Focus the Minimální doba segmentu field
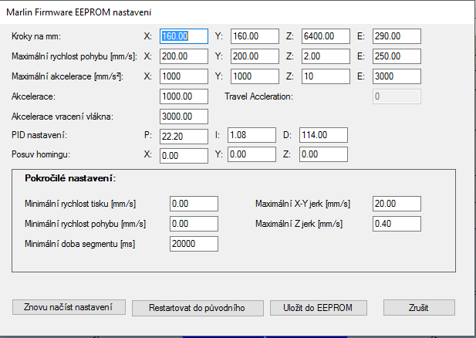 [x=194, y=244]
